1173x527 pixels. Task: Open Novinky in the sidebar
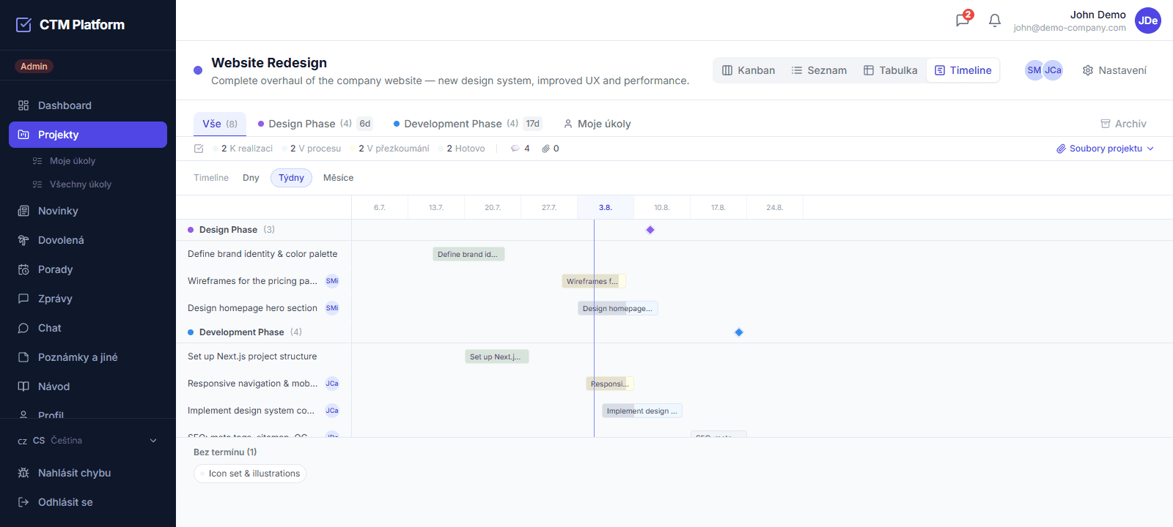click(88, 211)
